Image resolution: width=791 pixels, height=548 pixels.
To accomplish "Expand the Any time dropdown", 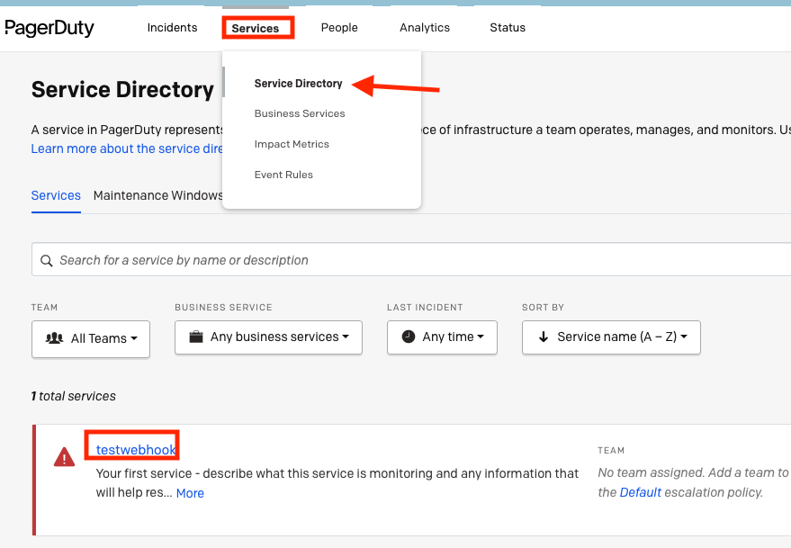I will click(442, 337).
